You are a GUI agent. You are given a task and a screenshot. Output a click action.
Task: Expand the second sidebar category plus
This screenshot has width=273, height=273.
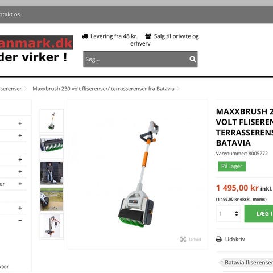pos(20,135)
